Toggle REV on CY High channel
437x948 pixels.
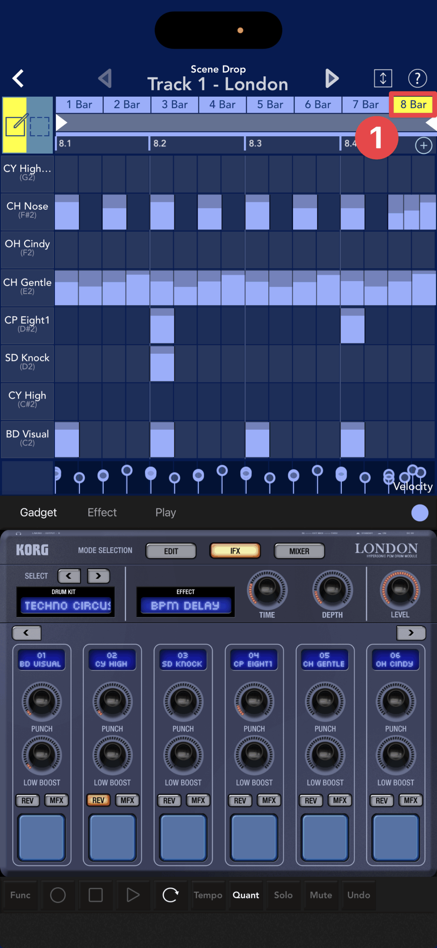click(98, 800)
